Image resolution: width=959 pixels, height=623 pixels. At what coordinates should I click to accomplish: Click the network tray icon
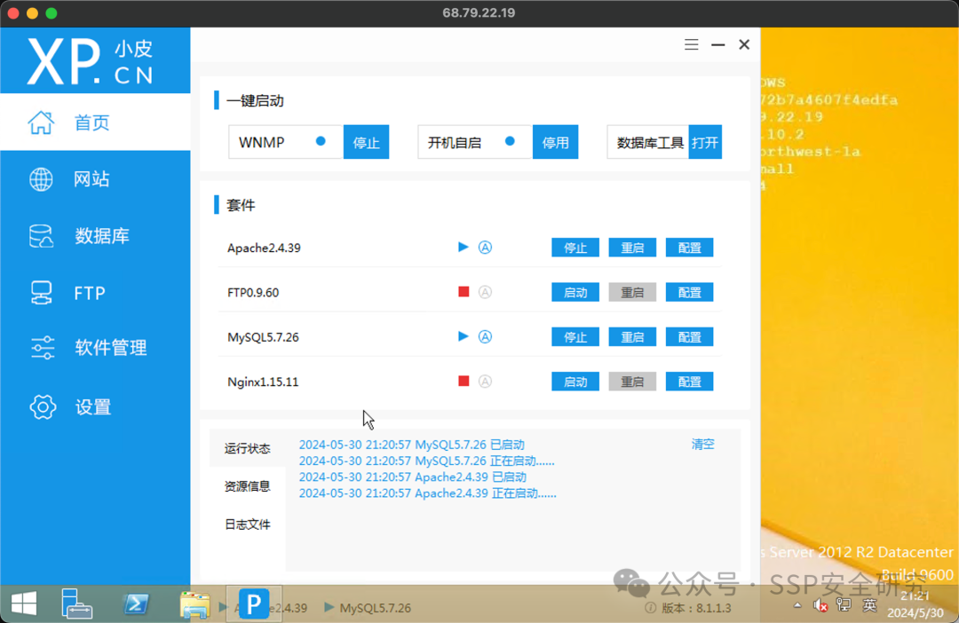pyautogui.click(x=844, y=605)
